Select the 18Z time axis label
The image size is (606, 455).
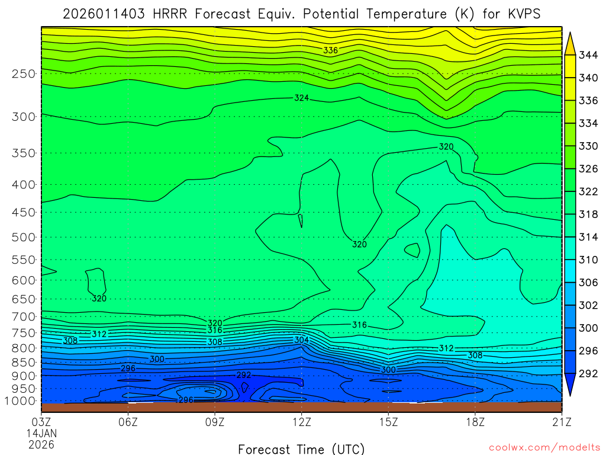tap(475, 422)
